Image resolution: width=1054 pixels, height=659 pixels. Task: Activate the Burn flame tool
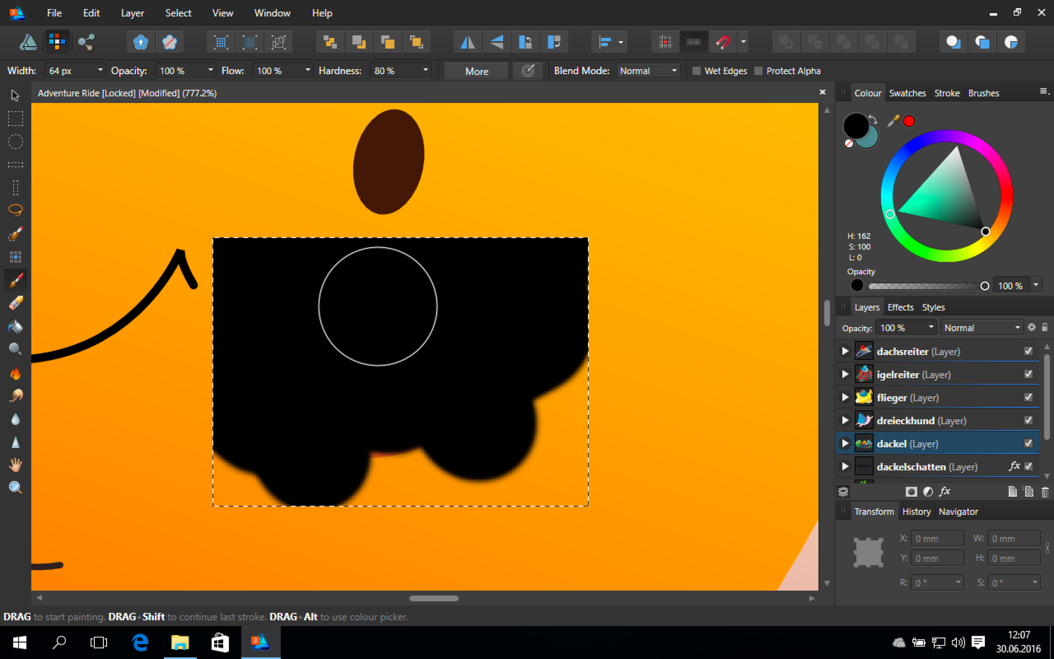point(16,373)
